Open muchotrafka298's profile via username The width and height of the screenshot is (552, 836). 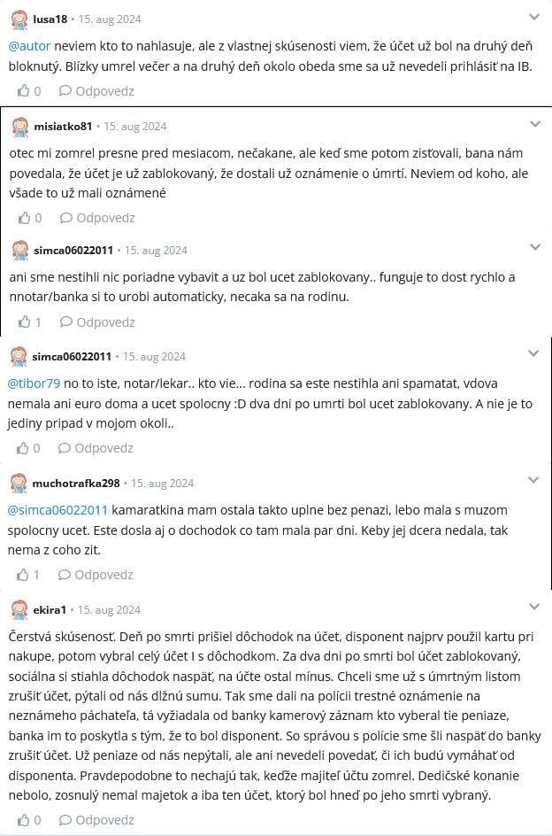click(x=76, y=484)
